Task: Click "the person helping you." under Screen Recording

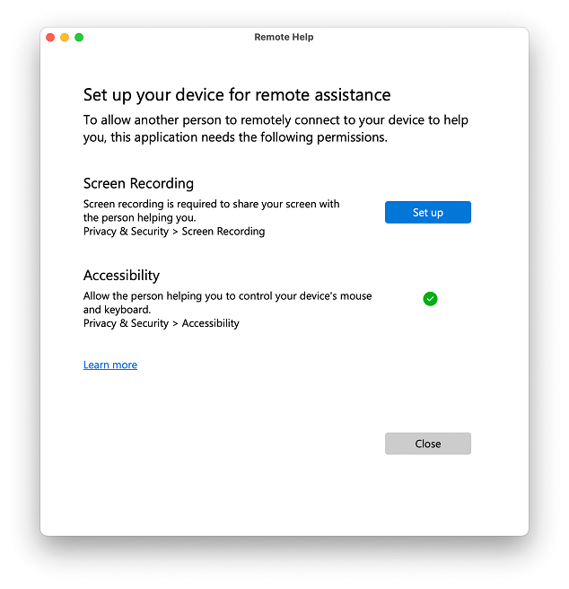Action: click(139, 217)
